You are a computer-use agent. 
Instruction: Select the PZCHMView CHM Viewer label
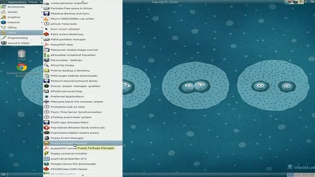coord(69,169)
